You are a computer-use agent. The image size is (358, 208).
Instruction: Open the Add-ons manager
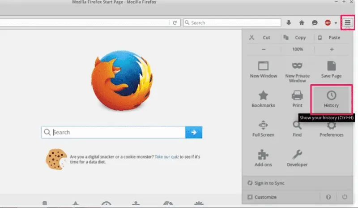point(264,158)
